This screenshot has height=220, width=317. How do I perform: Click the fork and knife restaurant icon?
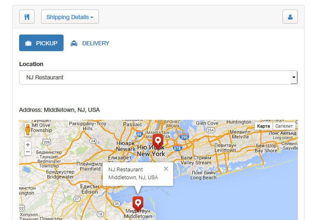point(27,17)
